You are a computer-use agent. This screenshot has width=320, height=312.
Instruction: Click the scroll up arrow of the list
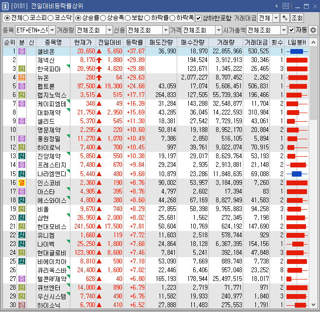(313, 42)
